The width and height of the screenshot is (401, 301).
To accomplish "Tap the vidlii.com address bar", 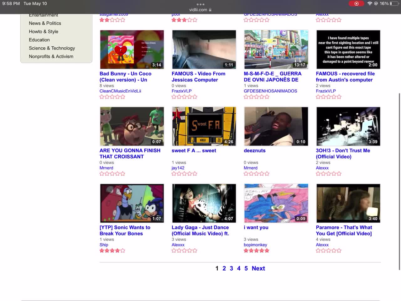I will [x=200, y=10].
